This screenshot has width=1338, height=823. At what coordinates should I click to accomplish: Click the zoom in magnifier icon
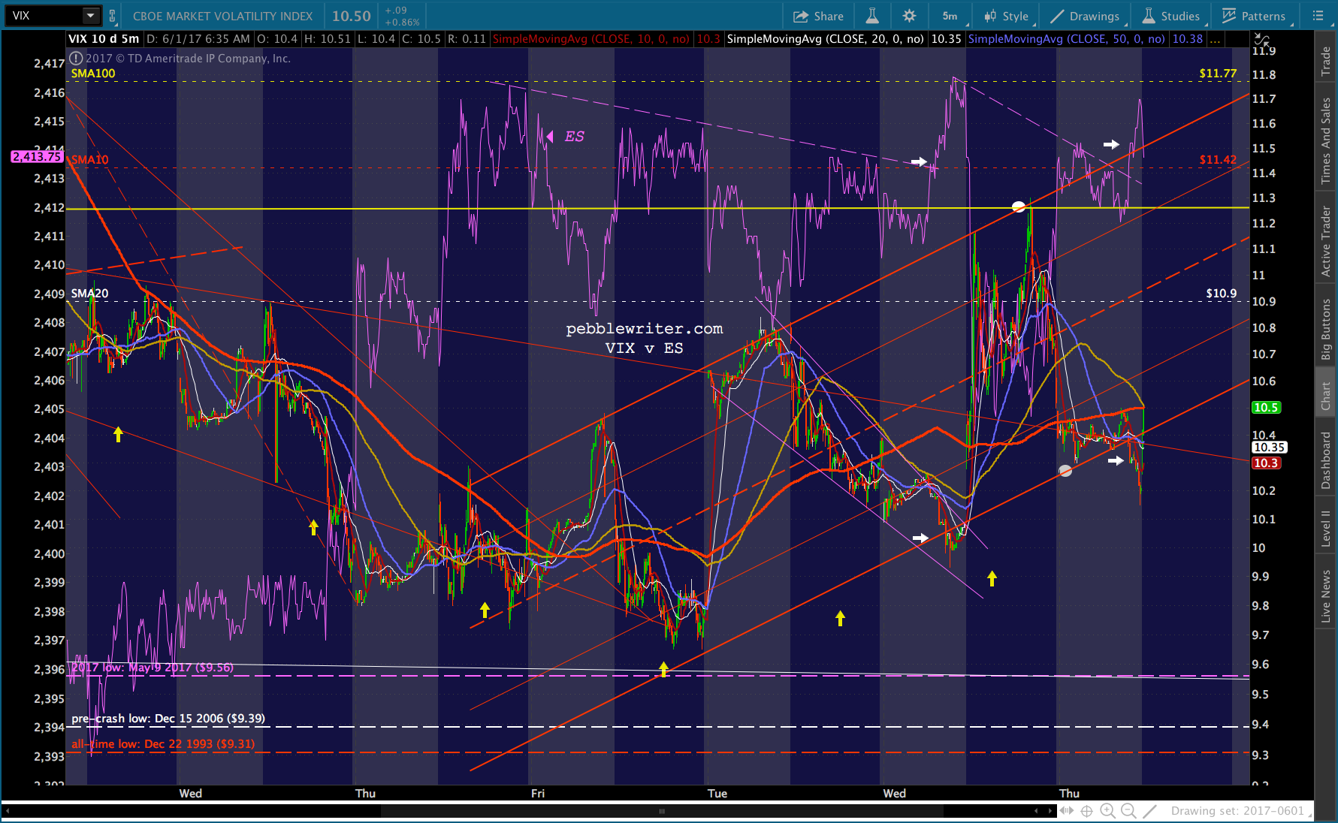click(x=1107, y=810)
